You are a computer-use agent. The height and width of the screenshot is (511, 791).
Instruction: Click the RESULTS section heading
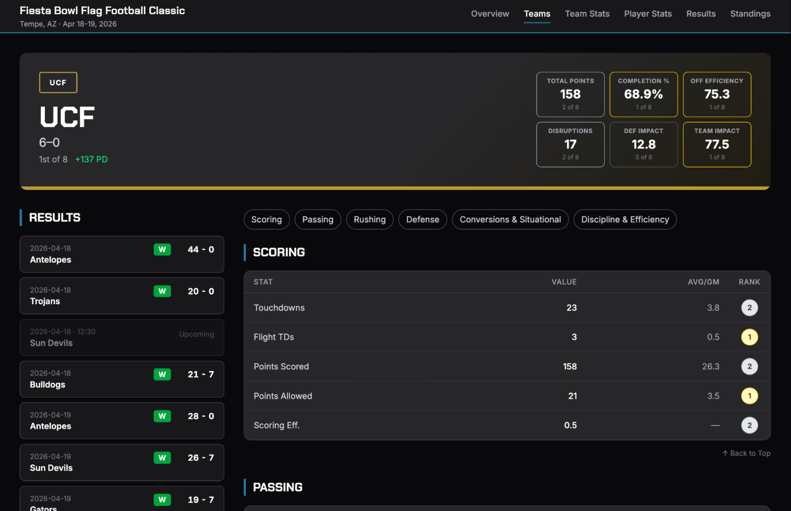coord(54,218)
